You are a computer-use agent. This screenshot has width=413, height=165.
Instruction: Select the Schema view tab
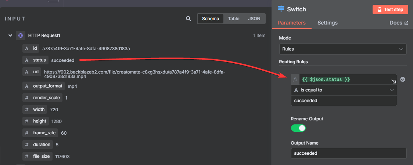(x=211, y=19)
